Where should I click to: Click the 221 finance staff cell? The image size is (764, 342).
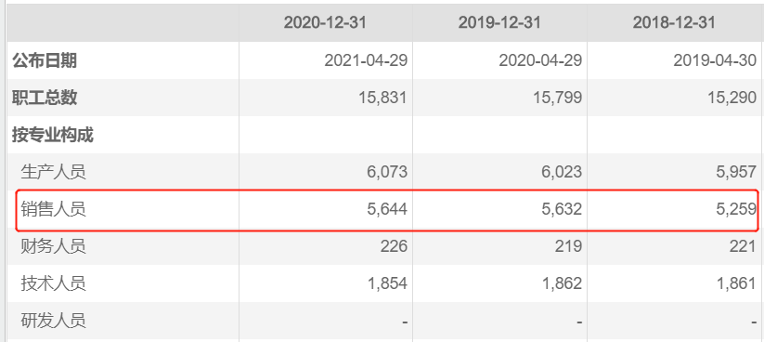pyautogui.click(x=743, y=246)
